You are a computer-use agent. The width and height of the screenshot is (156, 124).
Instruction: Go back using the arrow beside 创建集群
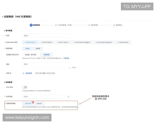click(x=3, y=17)
